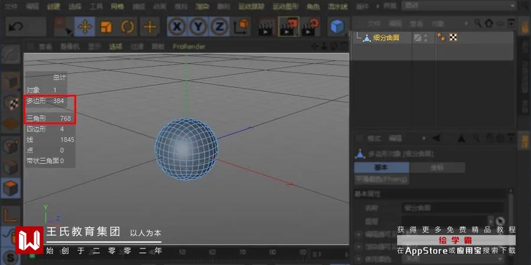
Task: Activate the Scale tool
Action: (x=106, y=26)
